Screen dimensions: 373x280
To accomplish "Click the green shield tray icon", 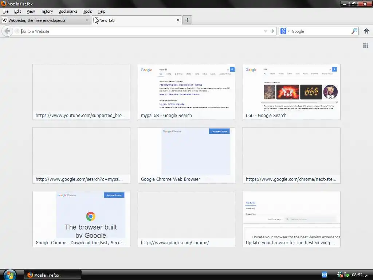I will click(x=347, y=275).
